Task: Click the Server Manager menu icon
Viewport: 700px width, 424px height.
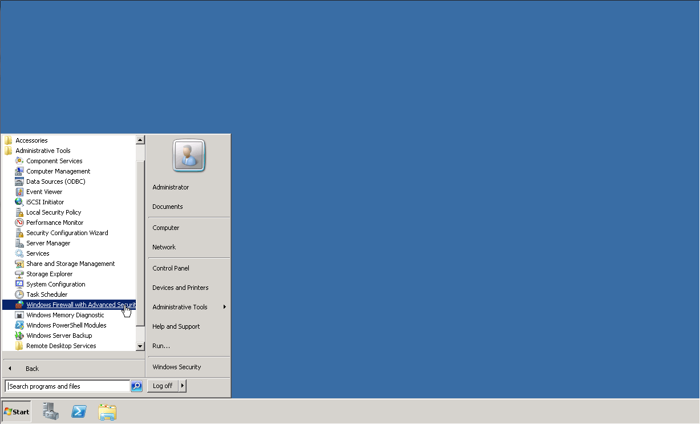Action: 19,243
